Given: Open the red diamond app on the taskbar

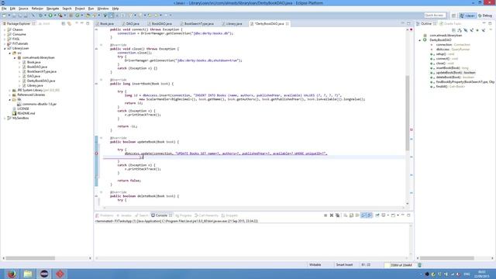Looking at the screenshot, I should point(60,274).
